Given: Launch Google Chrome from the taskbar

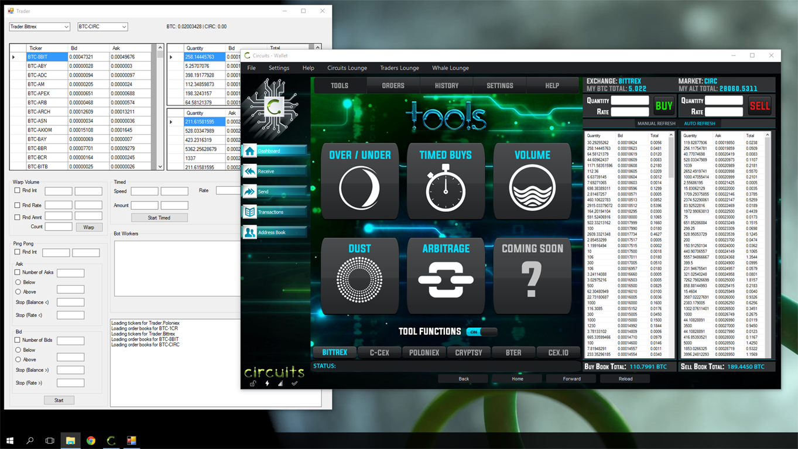Looking at the screenshot, I should (x=91, y=440).
